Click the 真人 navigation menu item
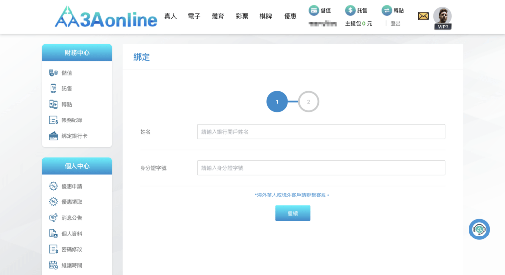505x275 pixels. pos(170,16)
